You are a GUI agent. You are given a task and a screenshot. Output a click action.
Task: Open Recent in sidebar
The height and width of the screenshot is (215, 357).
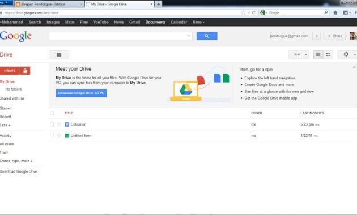point(6,117)
